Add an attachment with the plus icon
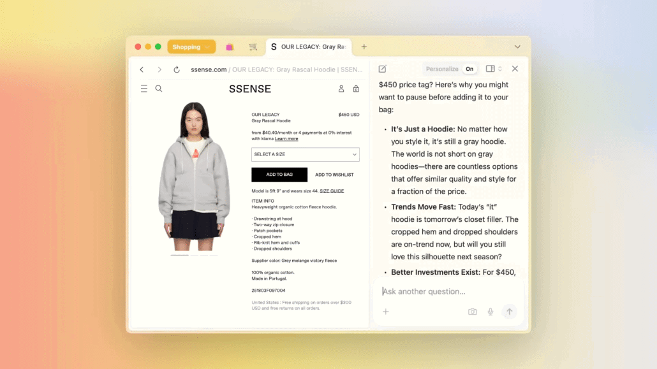Viewport: 657px width, 369px height. pyautogui.click(x=386, y=312)
